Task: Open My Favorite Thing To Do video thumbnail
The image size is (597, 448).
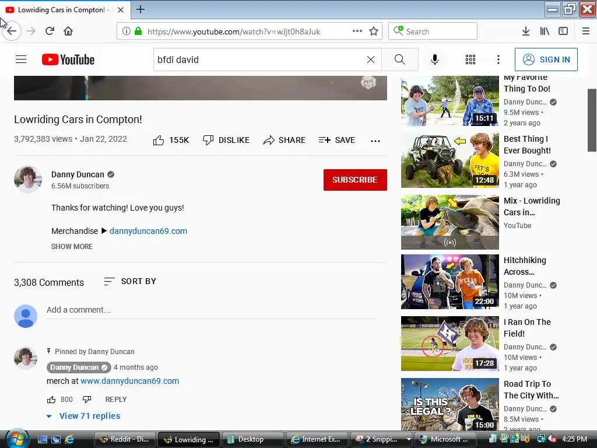Action: click(x=449, y=100)
